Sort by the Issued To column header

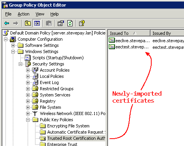click(129, 33)
